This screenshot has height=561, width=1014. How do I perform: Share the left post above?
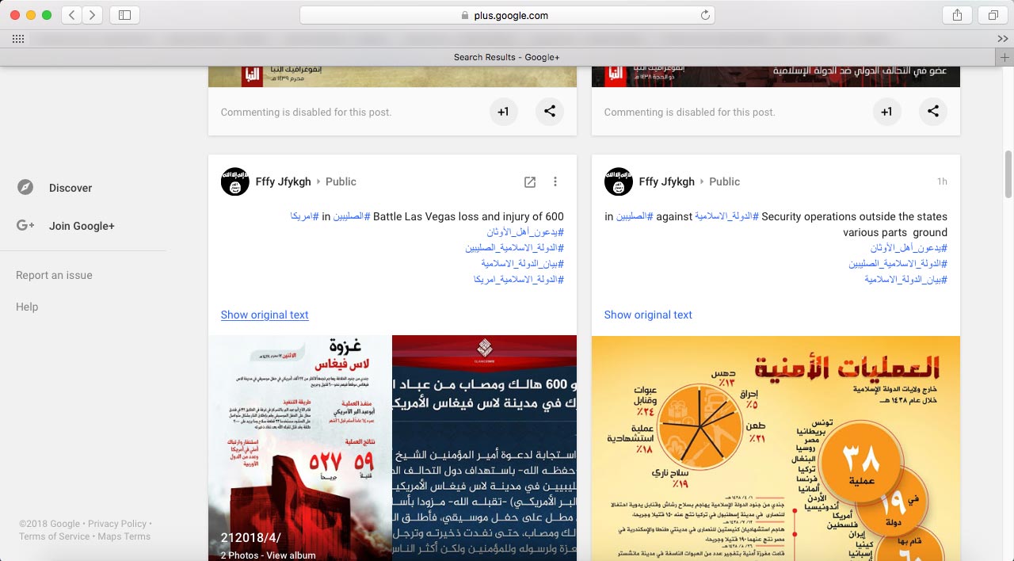[x=550, y=112]
